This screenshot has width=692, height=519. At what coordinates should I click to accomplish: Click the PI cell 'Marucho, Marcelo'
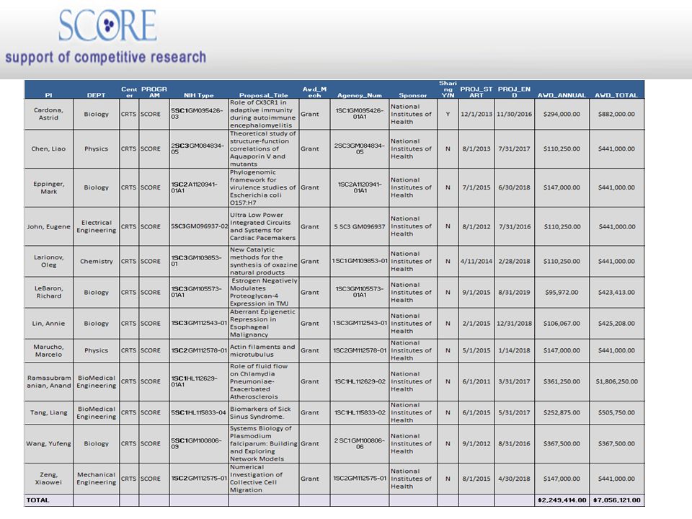click(x=48, y=350)
